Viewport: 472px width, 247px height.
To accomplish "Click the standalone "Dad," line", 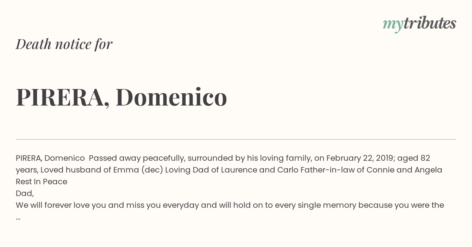I will (24, 193).
